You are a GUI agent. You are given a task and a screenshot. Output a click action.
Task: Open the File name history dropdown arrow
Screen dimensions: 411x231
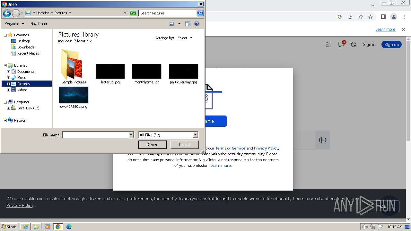pyautogui.click(x=131, y=135)
